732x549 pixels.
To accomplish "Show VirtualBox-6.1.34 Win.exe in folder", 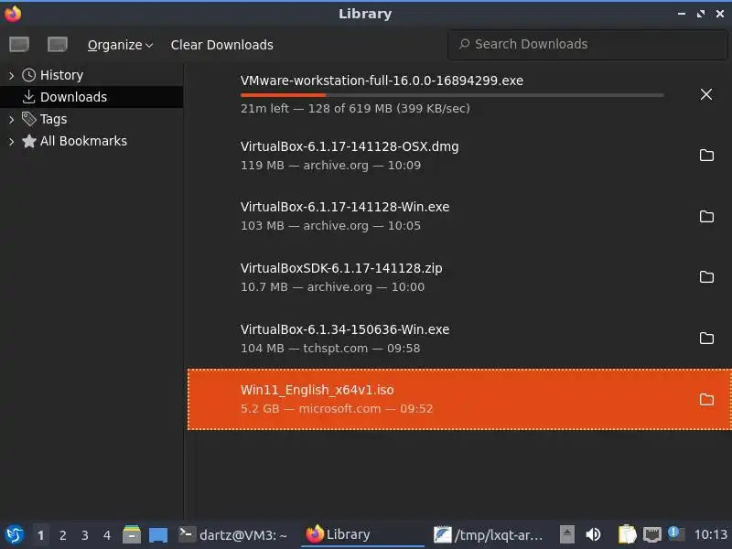I will click(x=706, y=338).
